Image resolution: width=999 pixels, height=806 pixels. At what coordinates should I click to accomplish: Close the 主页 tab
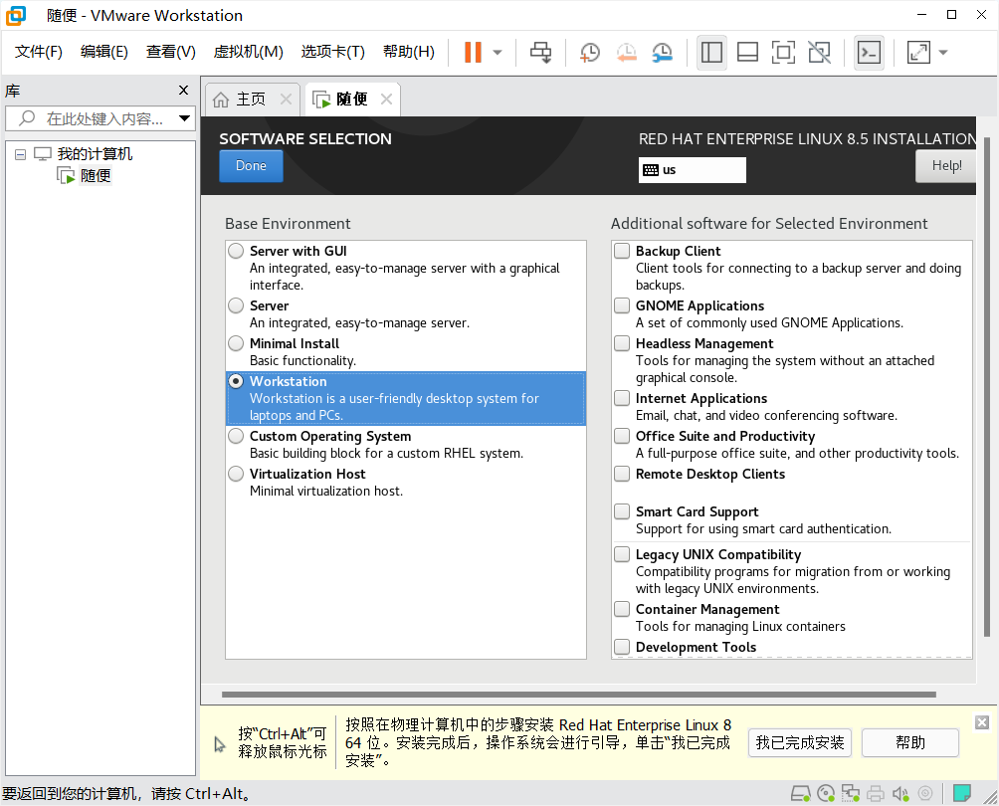pyautogui.click(x=286, y=100)
